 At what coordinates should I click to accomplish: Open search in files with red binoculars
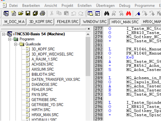128,13
